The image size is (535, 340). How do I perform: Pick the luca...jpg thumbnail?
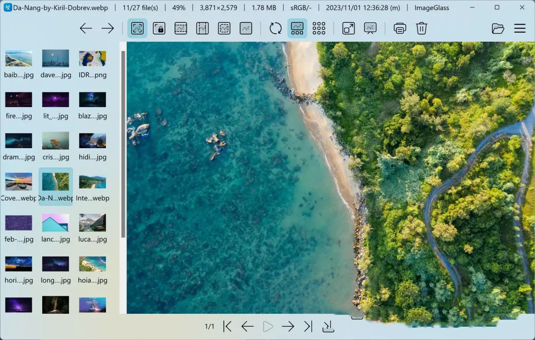point(93,228)
